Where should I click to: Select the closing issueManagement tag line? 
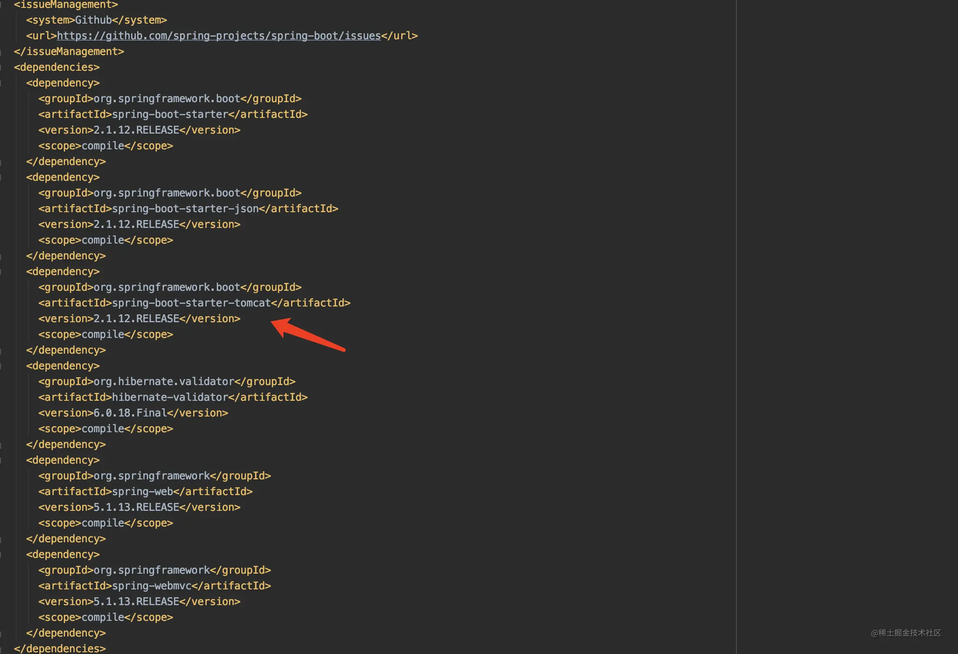tap(69, 52)
